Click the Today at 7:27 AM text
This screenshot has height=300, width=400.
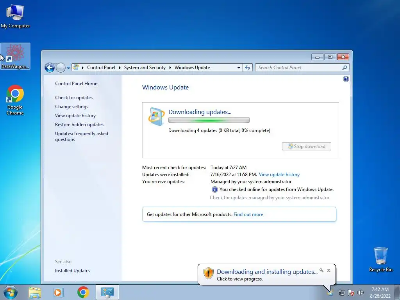228,167
